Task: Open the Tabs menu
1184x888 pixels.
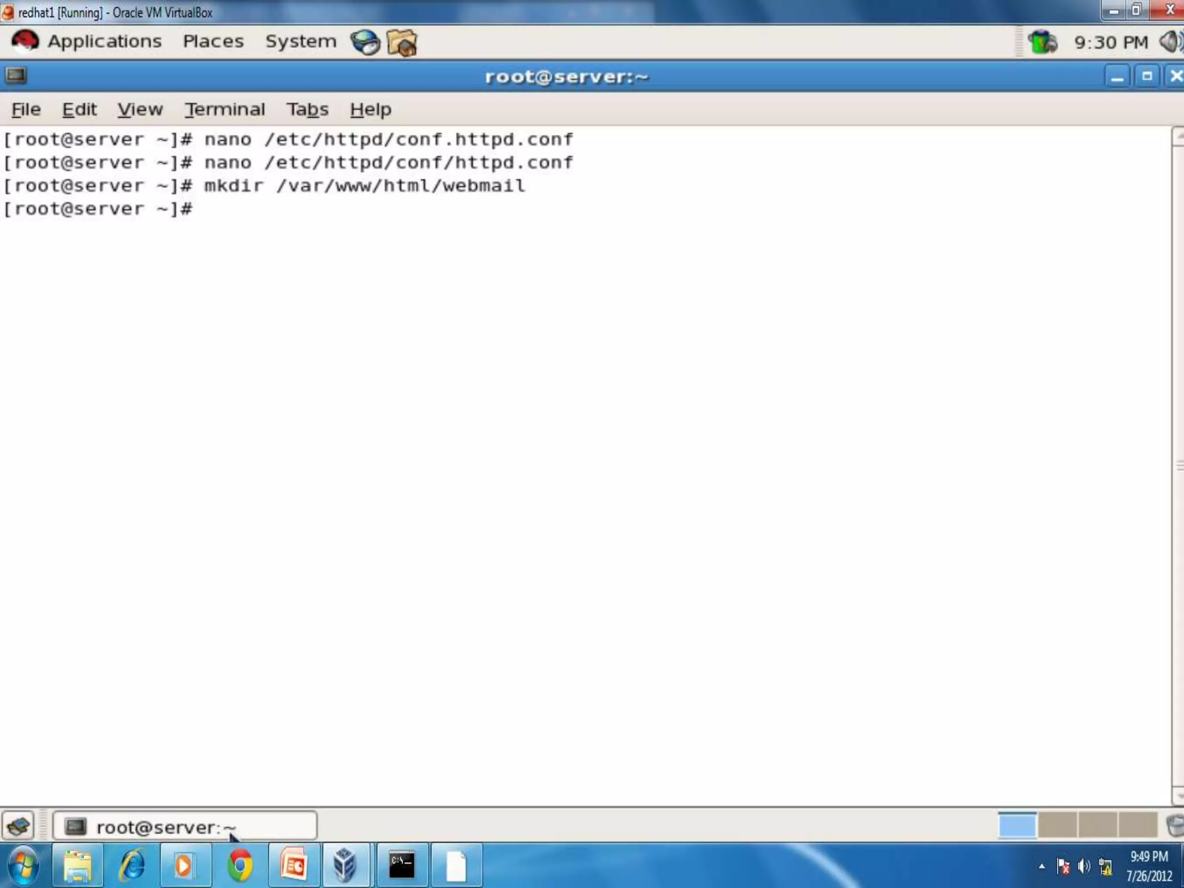Action: pyautogui.click(x=308, y=109)
